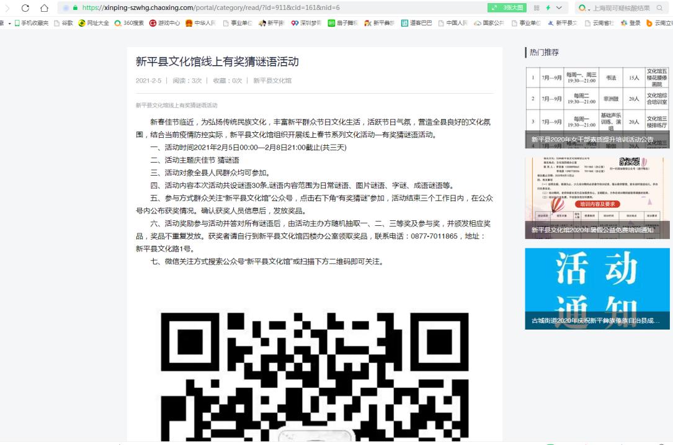Open the 新平县文 bookmark
673x445 pixels.
pos(562,23)
